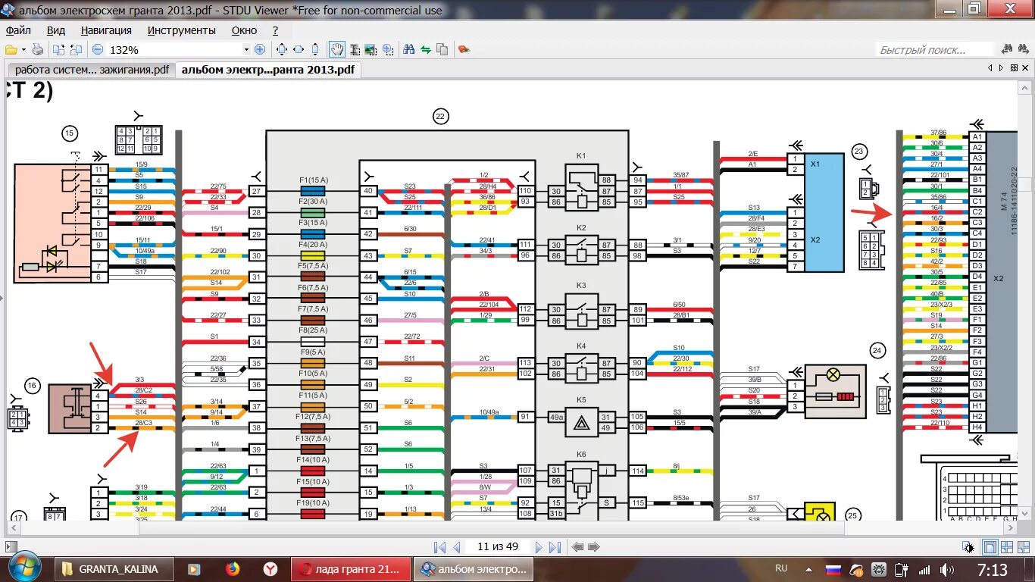Switch to работа систем... зажигания.pdf tab
The height and width of the screenshot is (582, 1035).
(92, 70)
